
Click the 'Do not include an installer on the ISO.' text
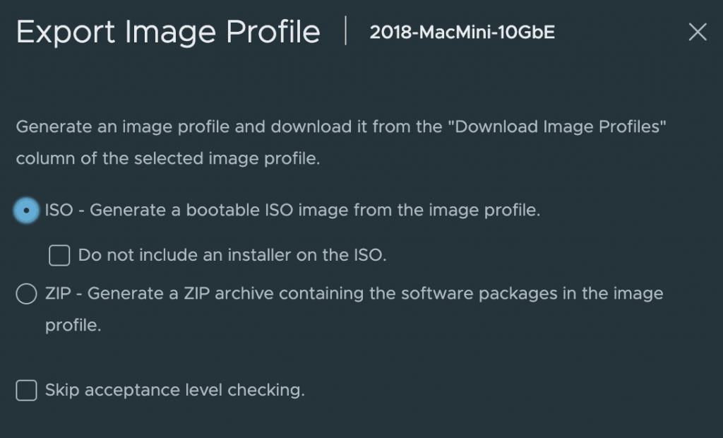(x=232, y=255)
